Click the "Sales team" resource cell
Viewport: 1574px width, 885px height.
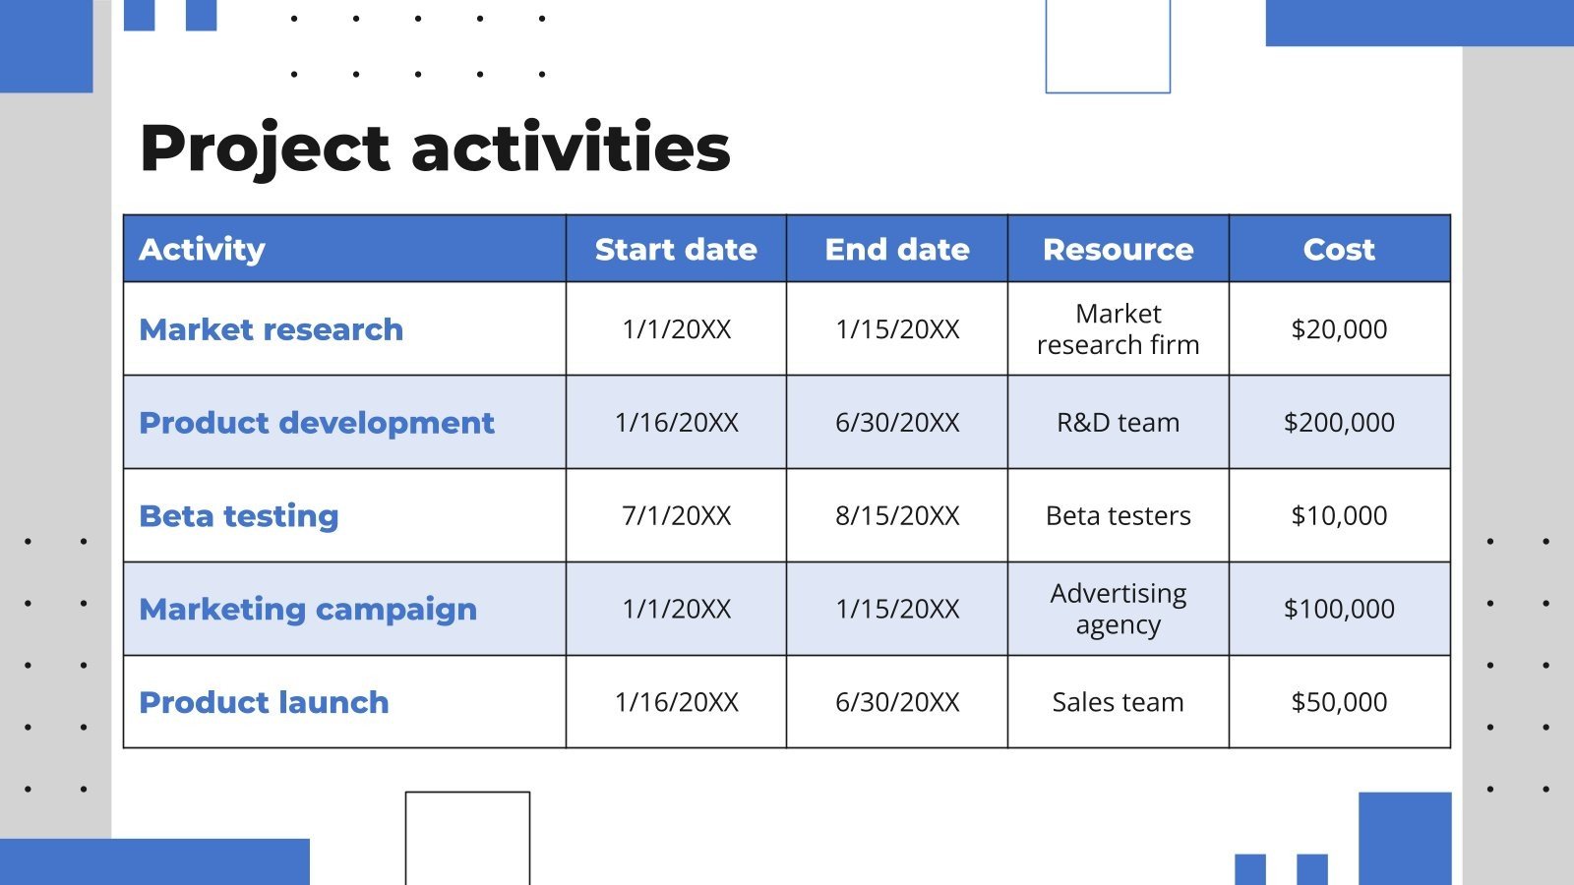(x=1119, y=702)
